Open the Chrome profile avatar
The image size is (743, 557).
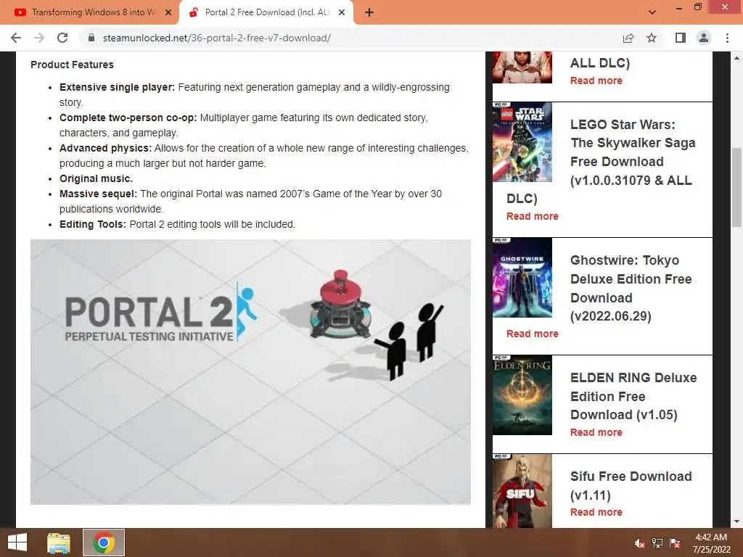(704, 38)
